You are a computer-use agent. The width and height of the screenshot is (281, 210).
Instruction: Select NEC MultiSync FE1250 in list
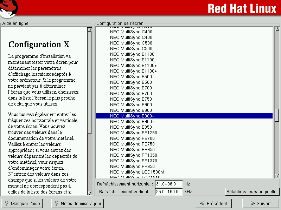[x=129, y=133]
